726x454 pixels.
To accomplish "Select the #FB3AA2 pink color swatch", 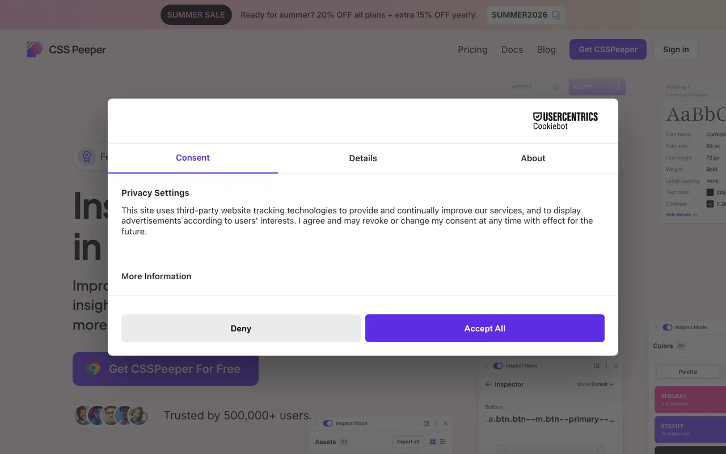I will tap(690, 400).
